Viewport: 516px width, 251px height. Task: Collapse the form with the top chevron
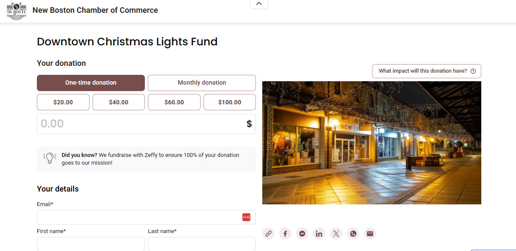(x=259, y=3)
